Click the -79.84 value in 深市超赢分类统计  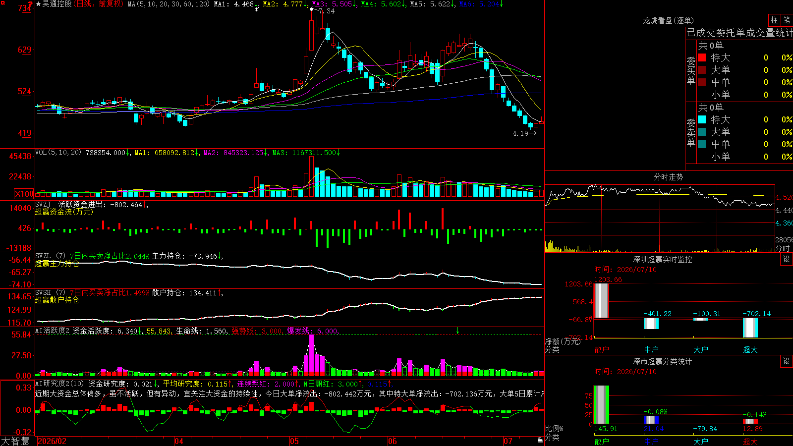[x=705, y=429]
